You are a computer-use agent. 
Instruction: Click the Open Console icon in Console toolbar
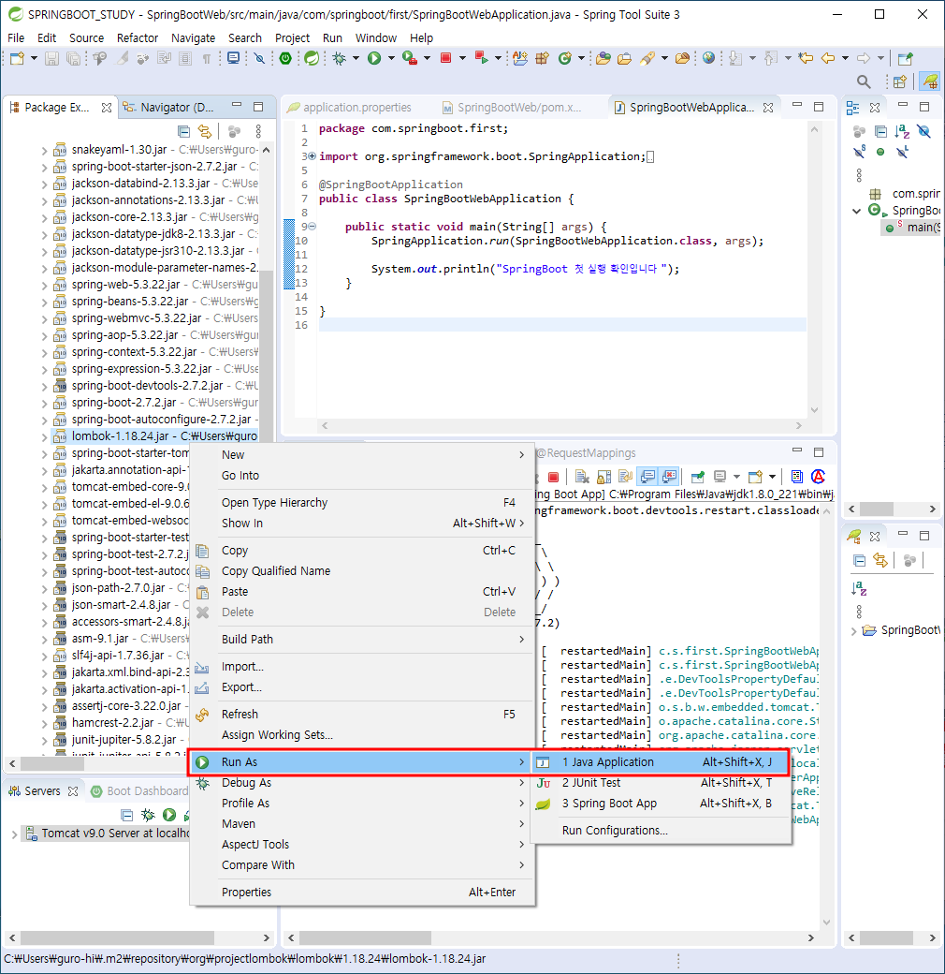point(755,477)
